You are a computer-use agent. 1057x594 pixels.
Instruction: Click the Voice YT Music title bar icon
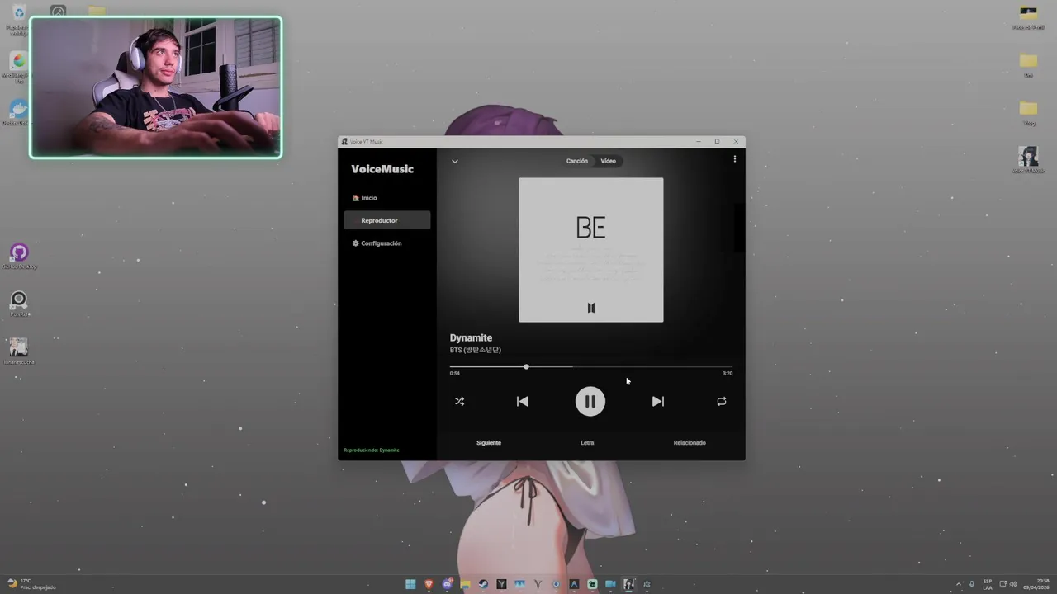344,142
